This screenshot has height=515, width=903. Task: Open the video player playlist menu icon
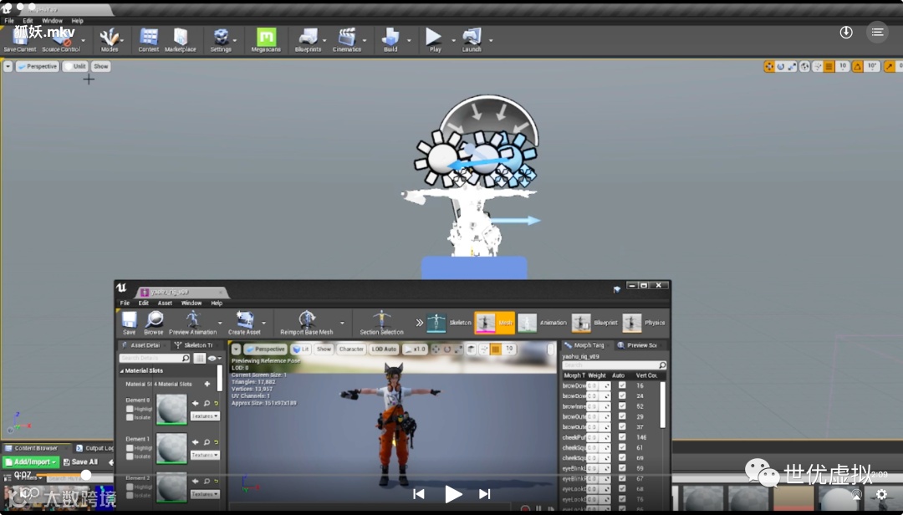click(x=877, y=33)
